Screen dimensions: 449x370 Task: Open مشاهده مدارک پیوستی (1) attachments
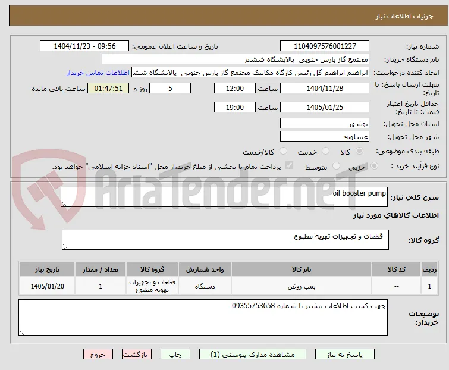click(x=253, y=355)
